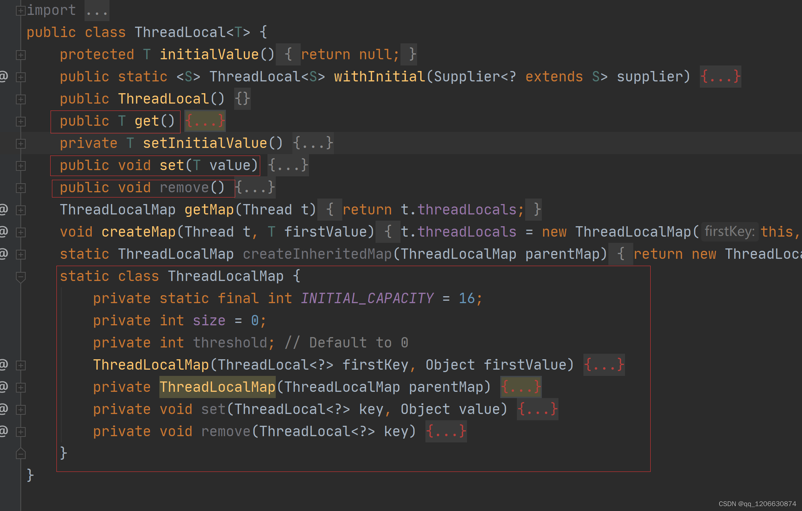Click the initialValue method name
This screenshot has width=802, height=511.
pyautogui.click(x=209, y=54)
